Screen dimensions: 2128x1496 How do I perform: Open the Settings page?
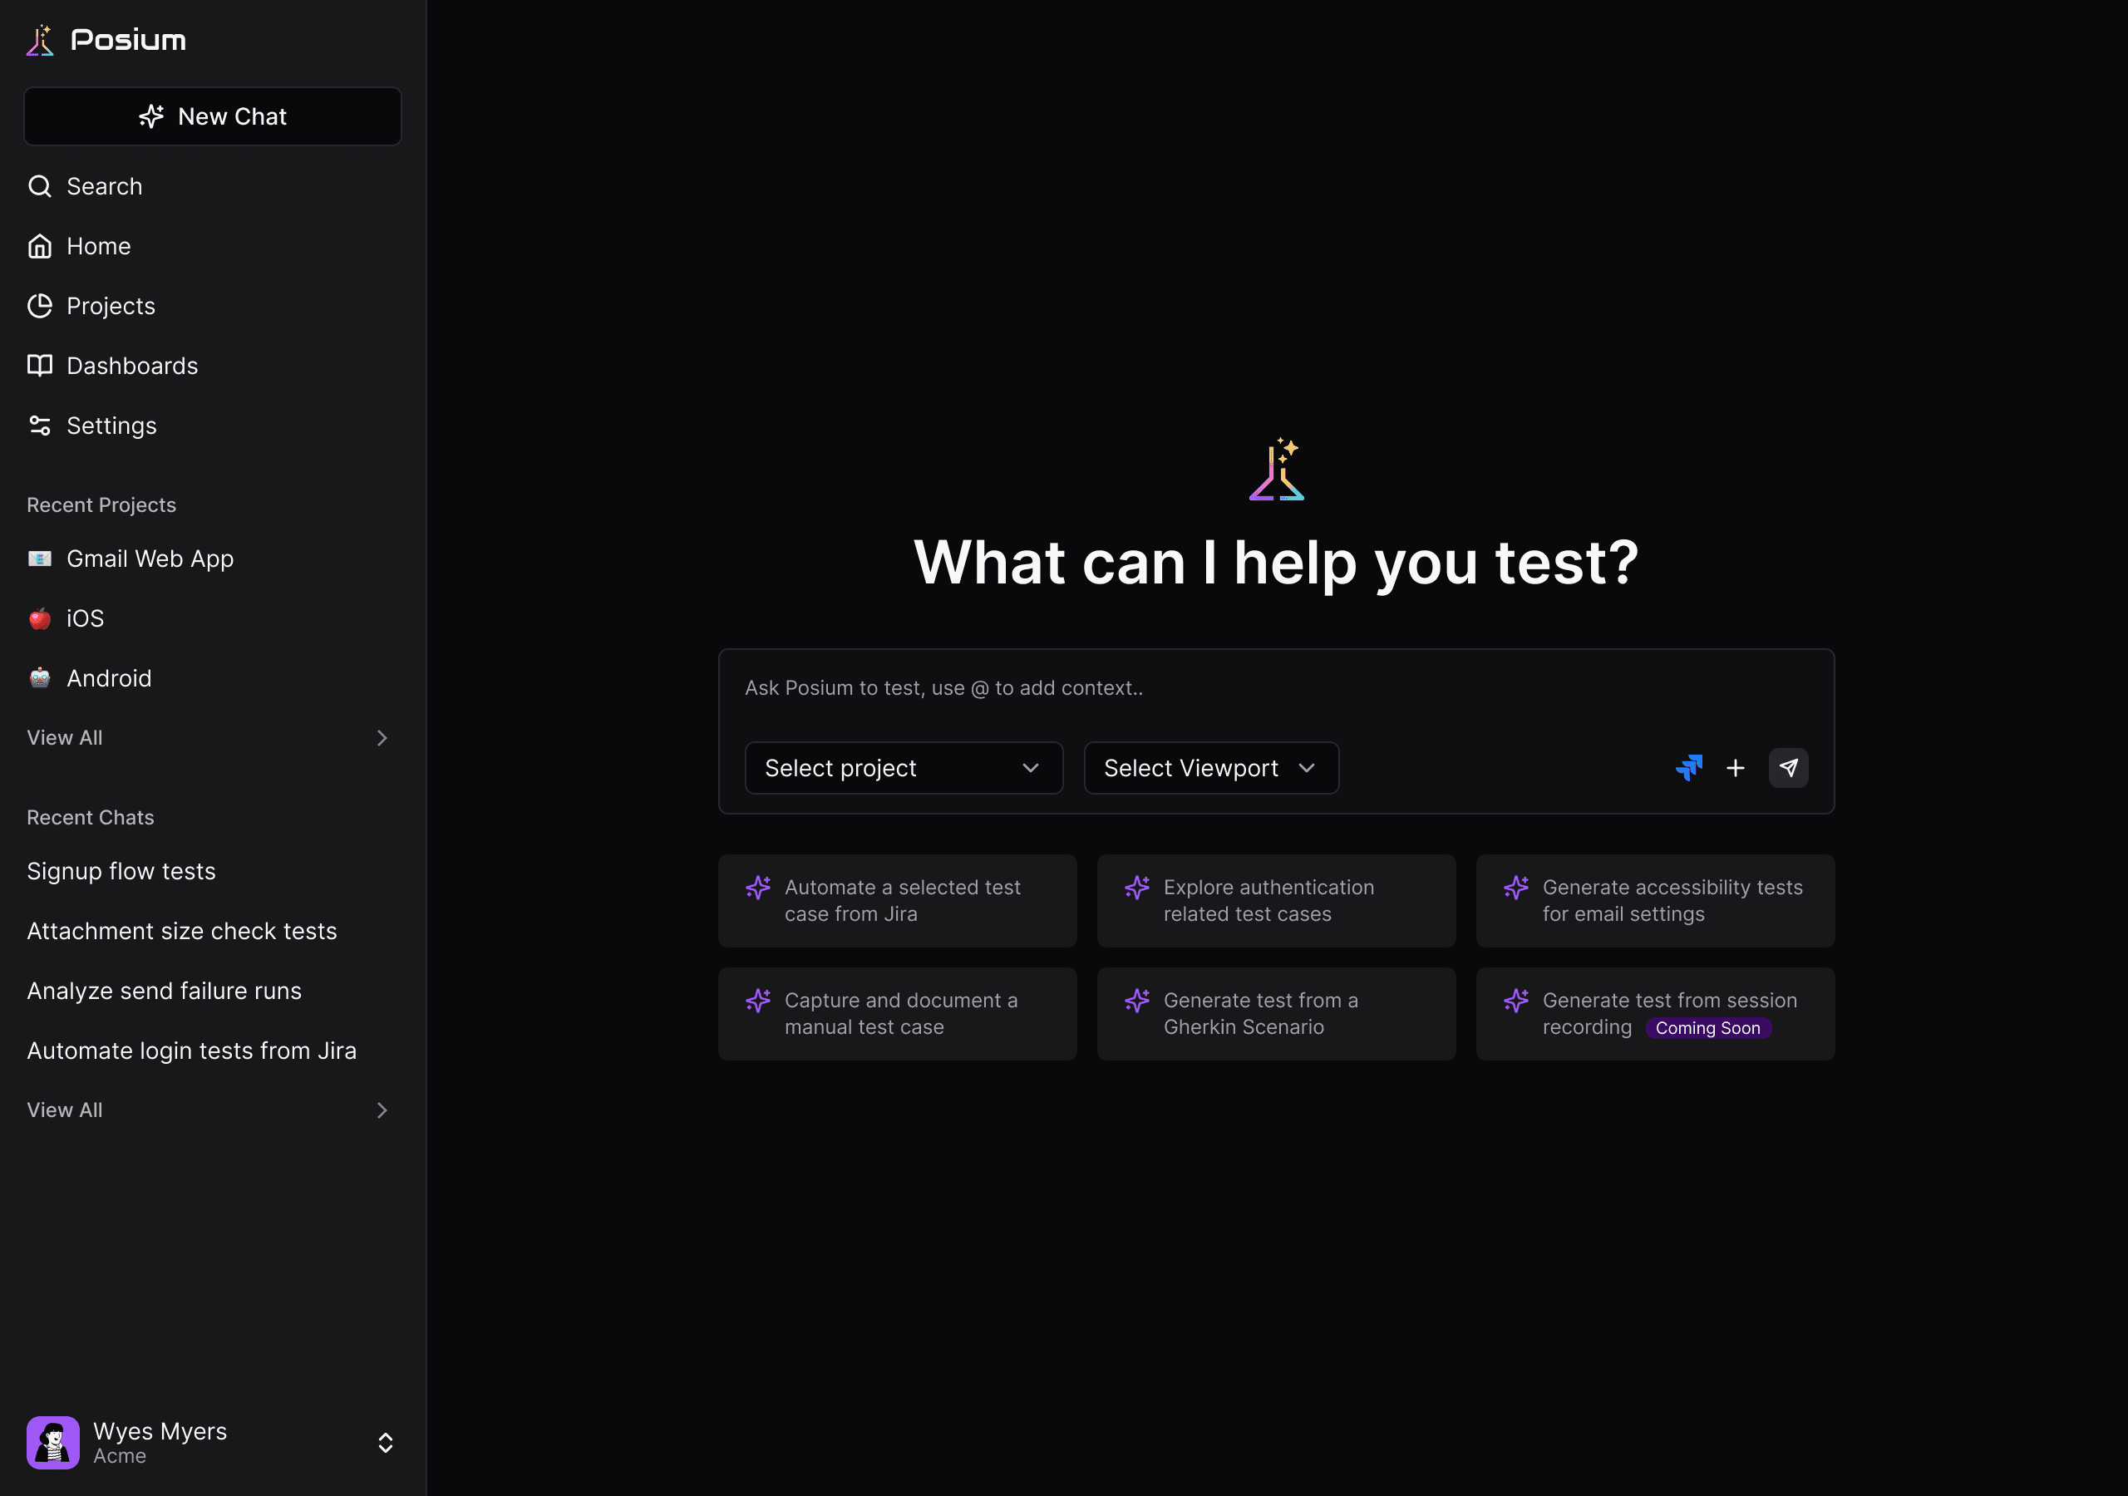[111, 426]
